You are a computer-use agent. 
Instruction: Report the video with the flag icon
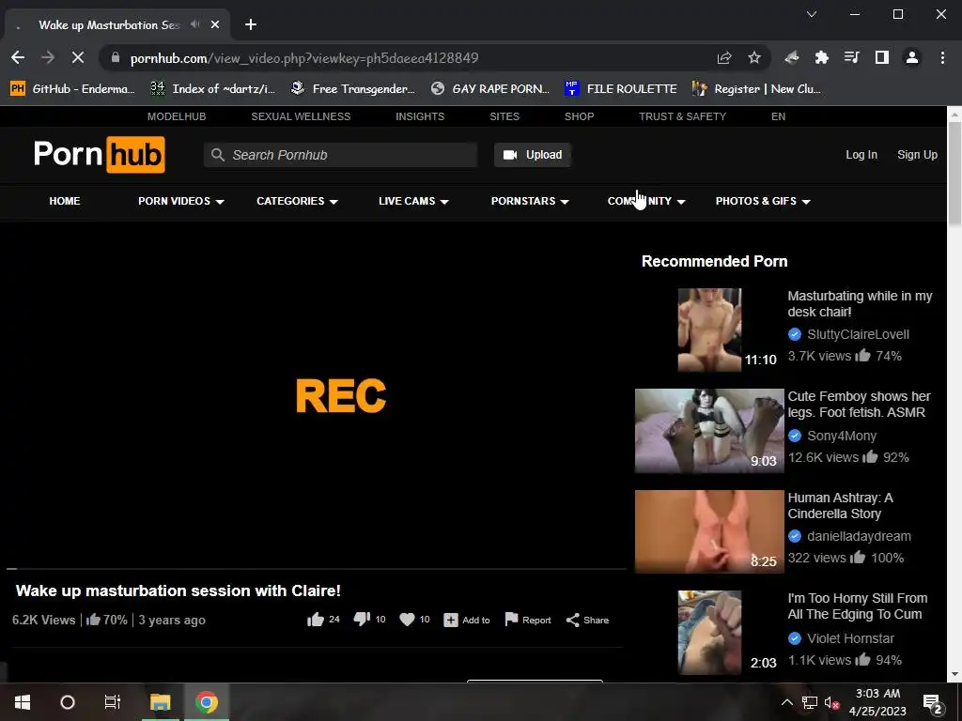[527, 620]
